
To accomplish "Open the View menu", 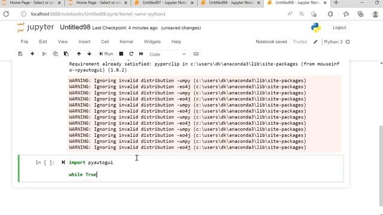I will (x=63, y=42).
